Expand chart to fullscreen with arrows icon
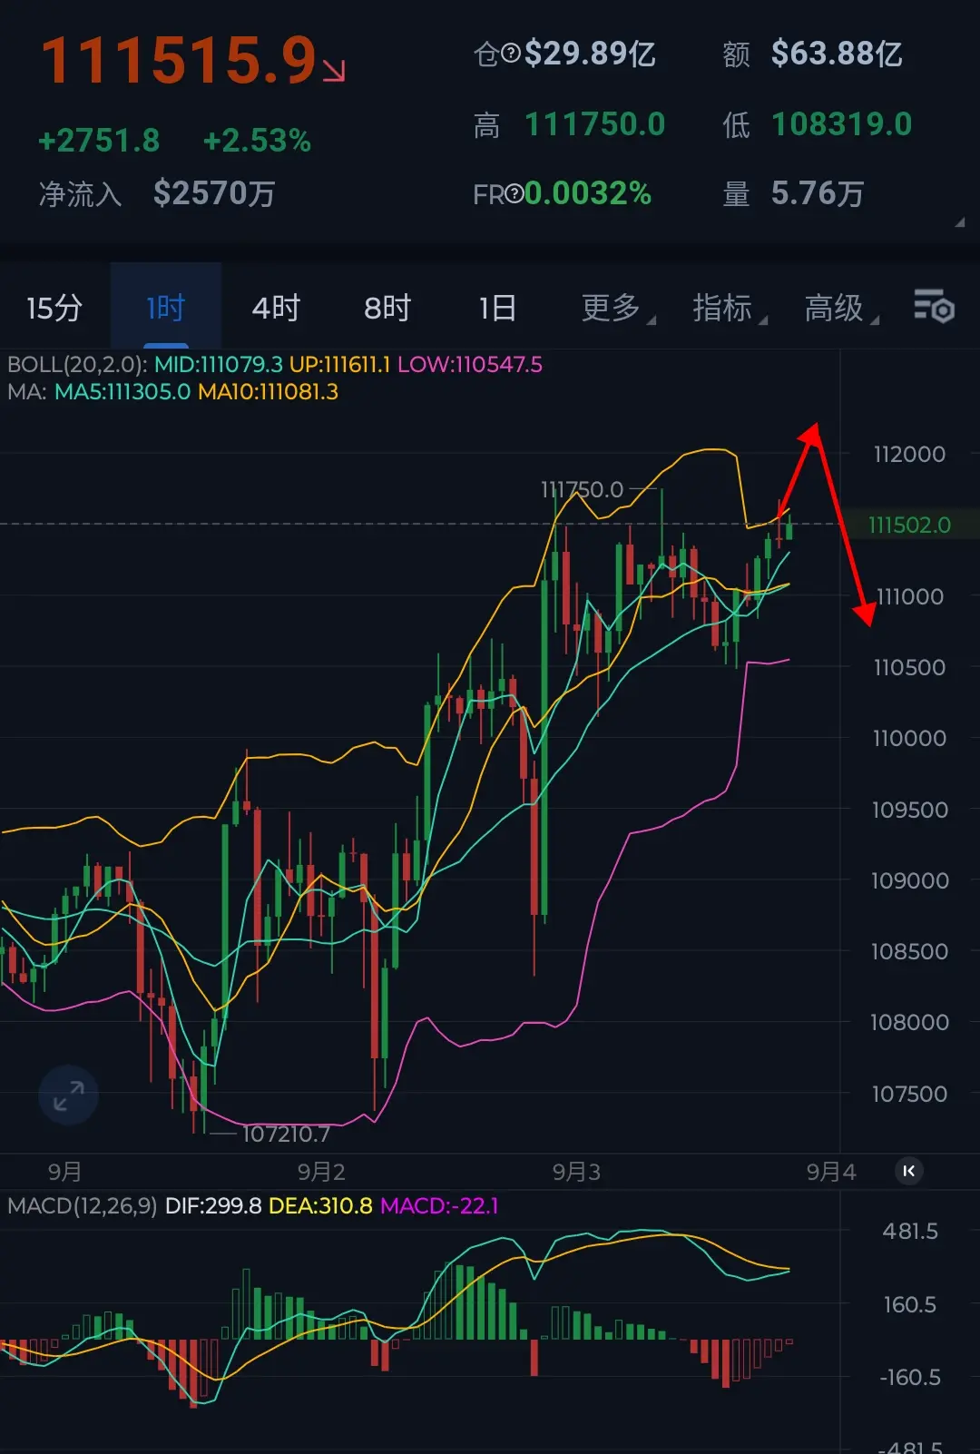Screen dimensions: 980x1454 click(x=68, y=1095)
